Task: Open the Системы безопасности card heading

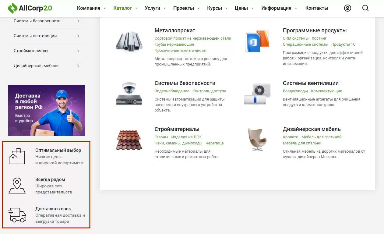Action: point(185,83)
